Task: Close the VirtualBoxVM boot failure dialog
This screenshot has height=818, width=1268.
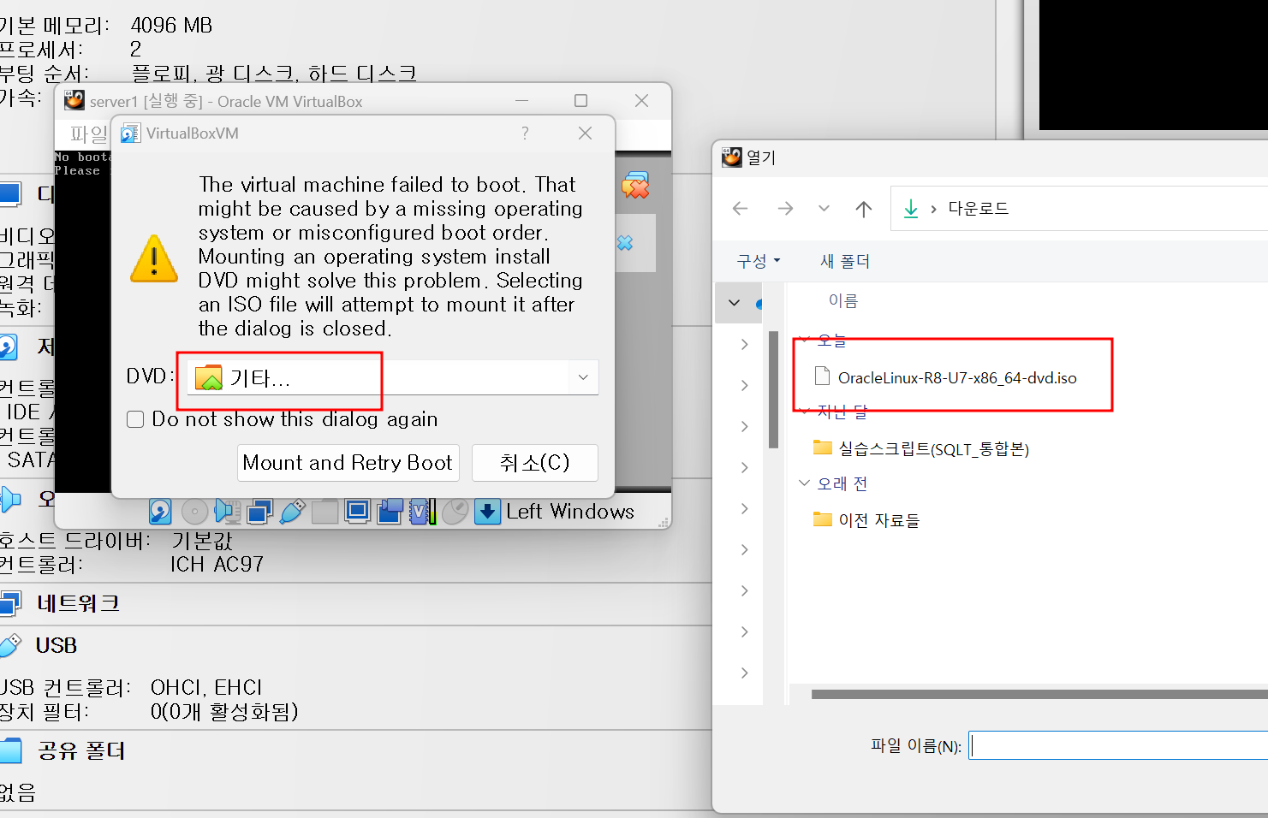Action: click(x=586, y=133)
